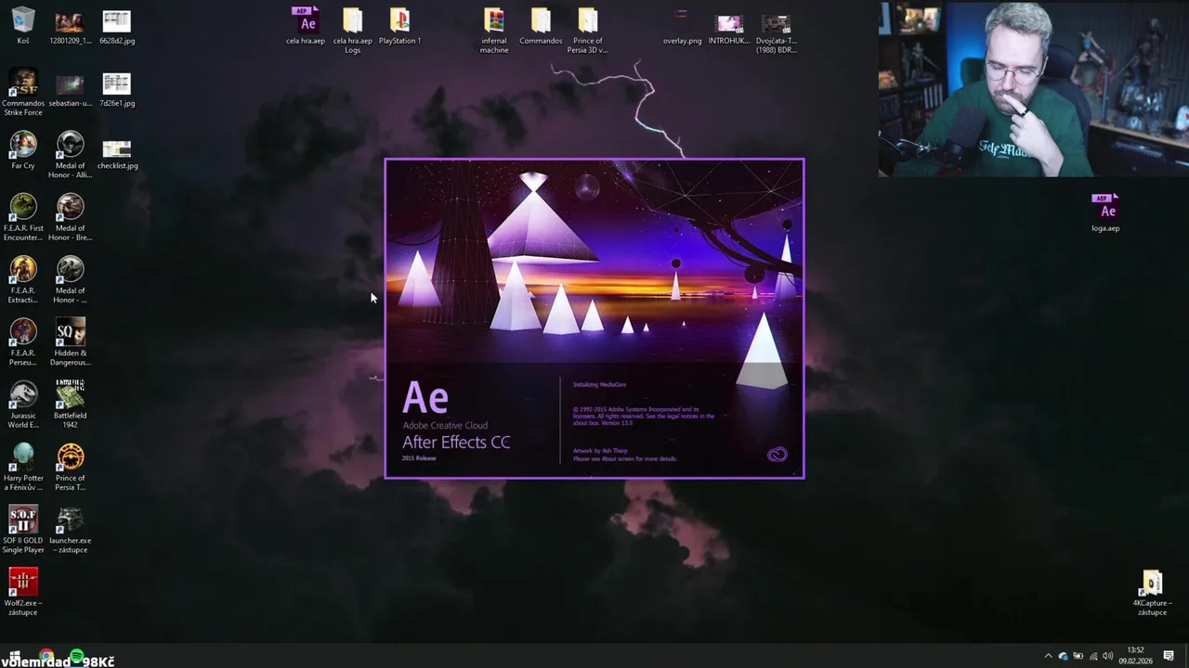
Task: Click the Ae logo on splash screen
Action: click(x=425, y=397)
